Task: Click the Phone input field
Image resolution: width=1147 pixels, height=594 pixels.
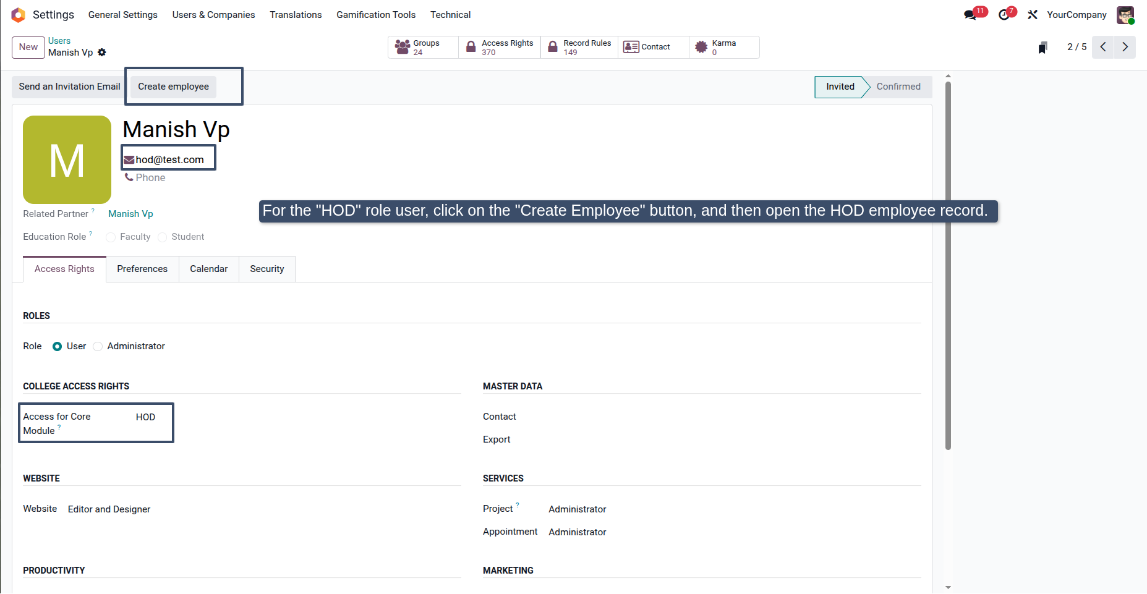Action: (150, 177)
